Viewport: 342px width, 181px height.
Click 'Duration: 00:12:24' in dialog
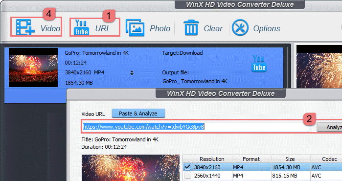(x=104, y=147)
